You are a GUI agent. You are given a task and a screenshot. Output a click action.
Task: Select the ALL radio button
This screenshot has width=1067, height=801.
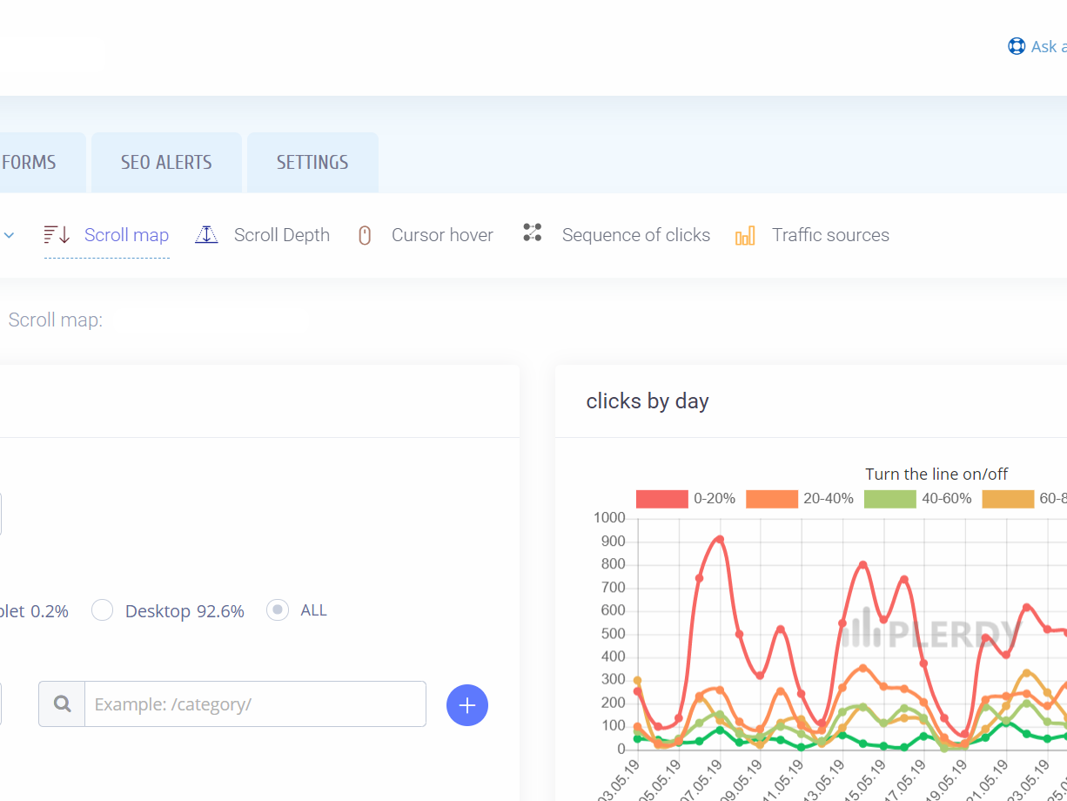coord(277,609)
